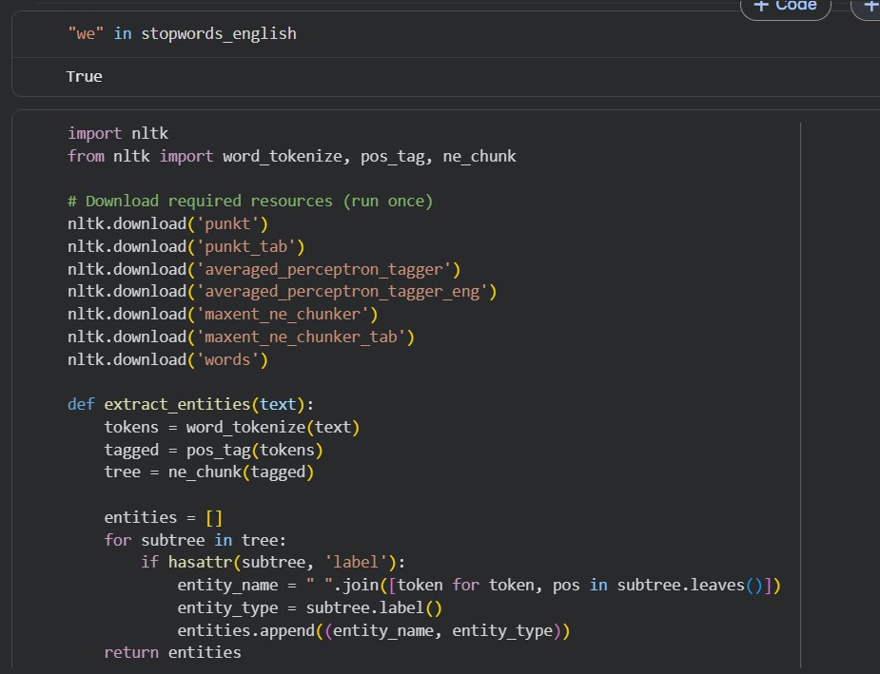This screenshot has height=674, width=880.
Task: Click the line nltk.download('maxent_ne_chunker_tab')
Action: tap(242, 337)
